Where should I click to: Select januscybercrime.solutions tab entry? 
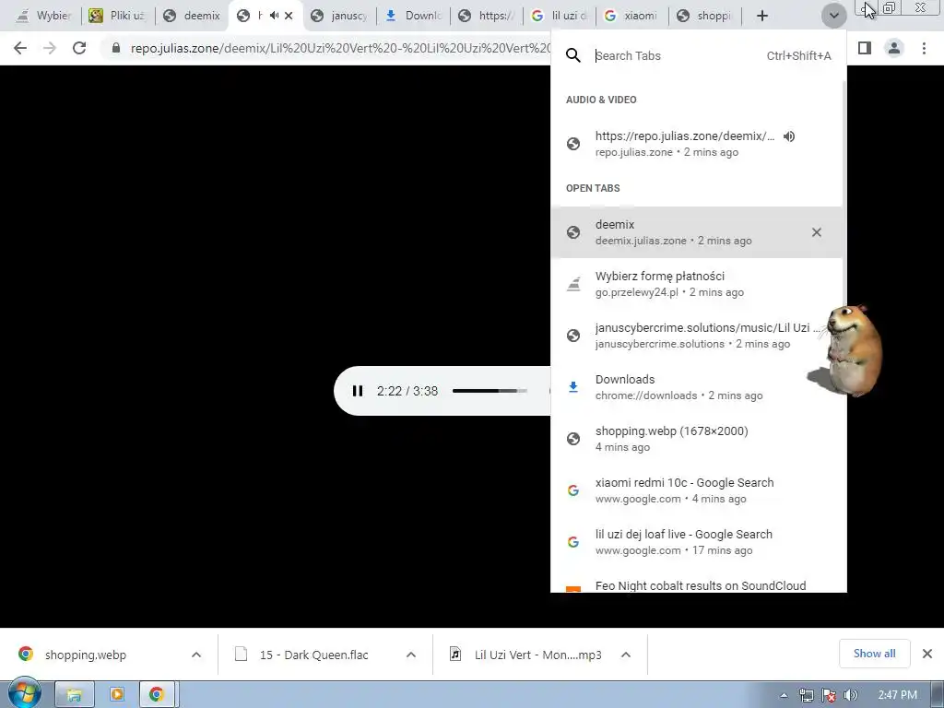pyautogui.click(x=697, y=336)
